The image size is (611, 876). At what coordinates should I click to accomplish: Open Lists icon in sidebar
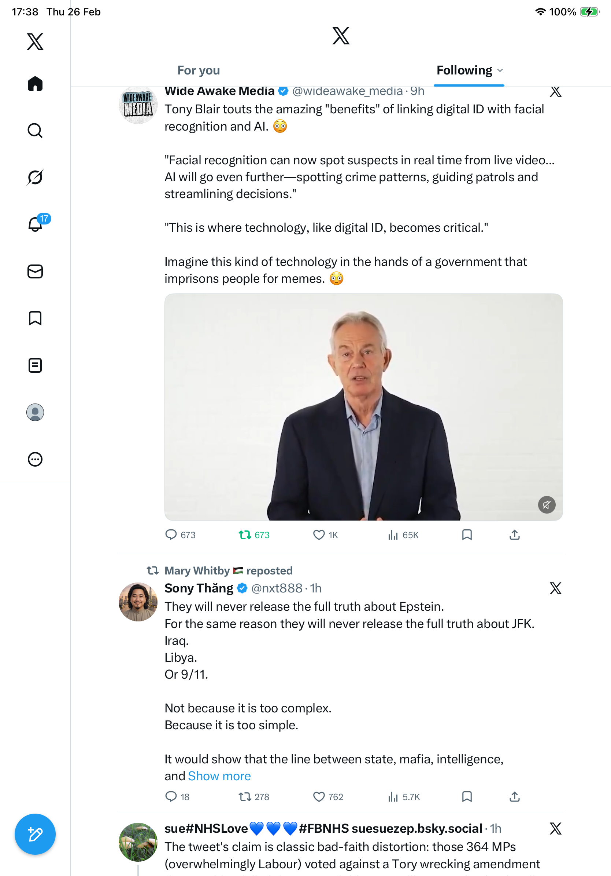pos(35,365)
